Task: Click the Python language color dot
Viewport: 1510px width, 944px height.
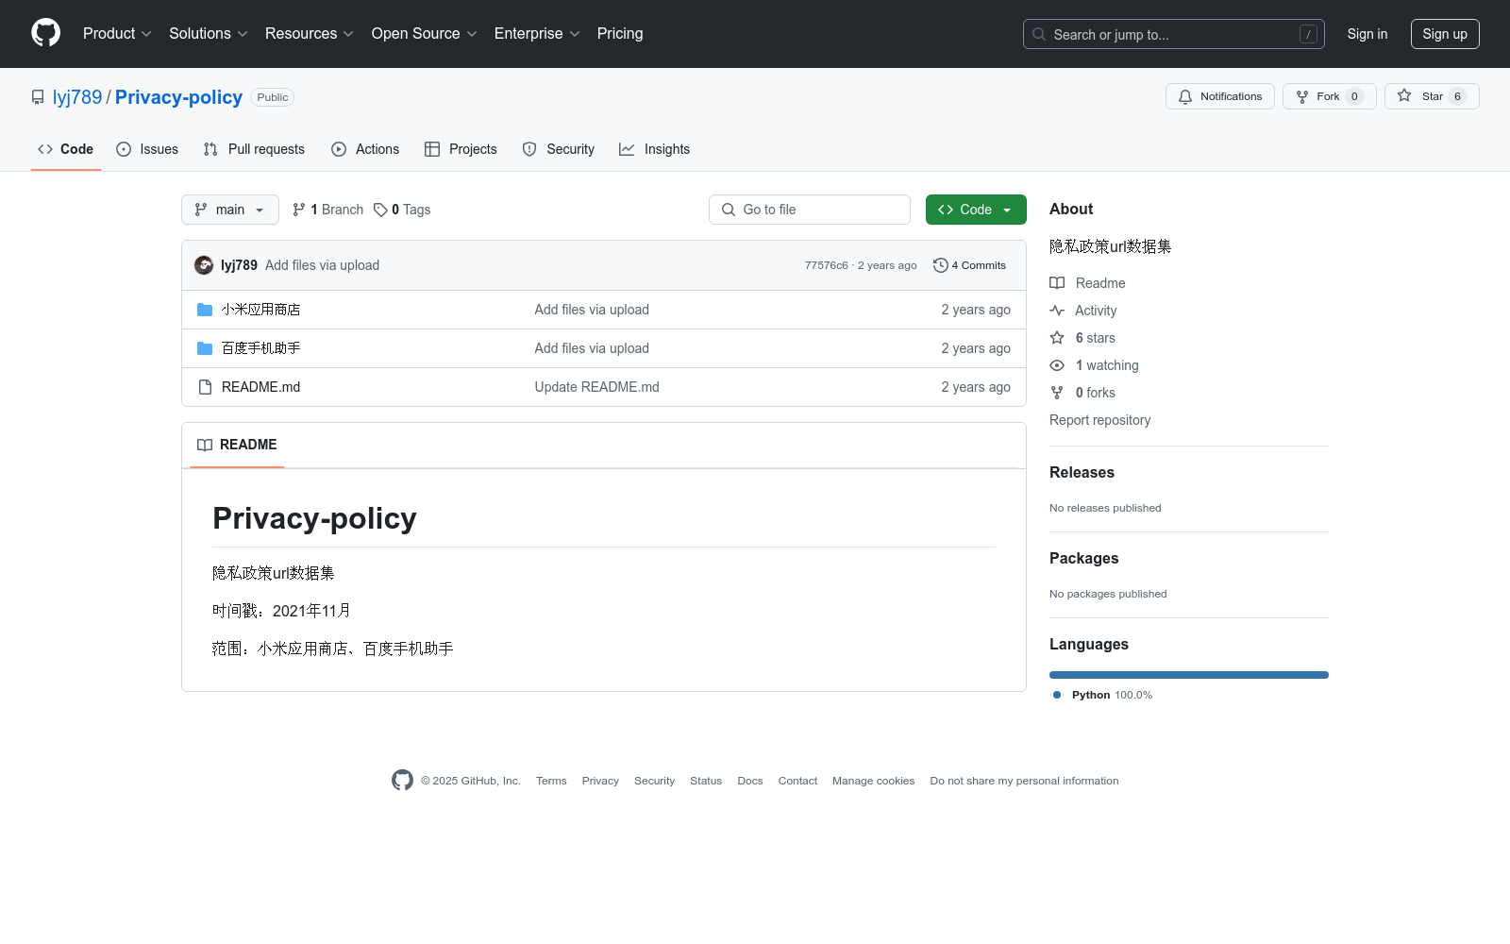Action: [1057, 695]
